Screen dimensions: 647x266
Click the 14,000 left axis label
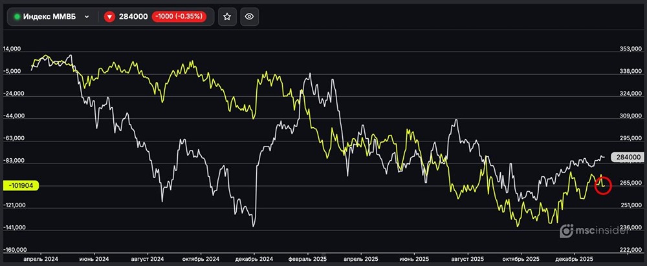tap(12, 48)
